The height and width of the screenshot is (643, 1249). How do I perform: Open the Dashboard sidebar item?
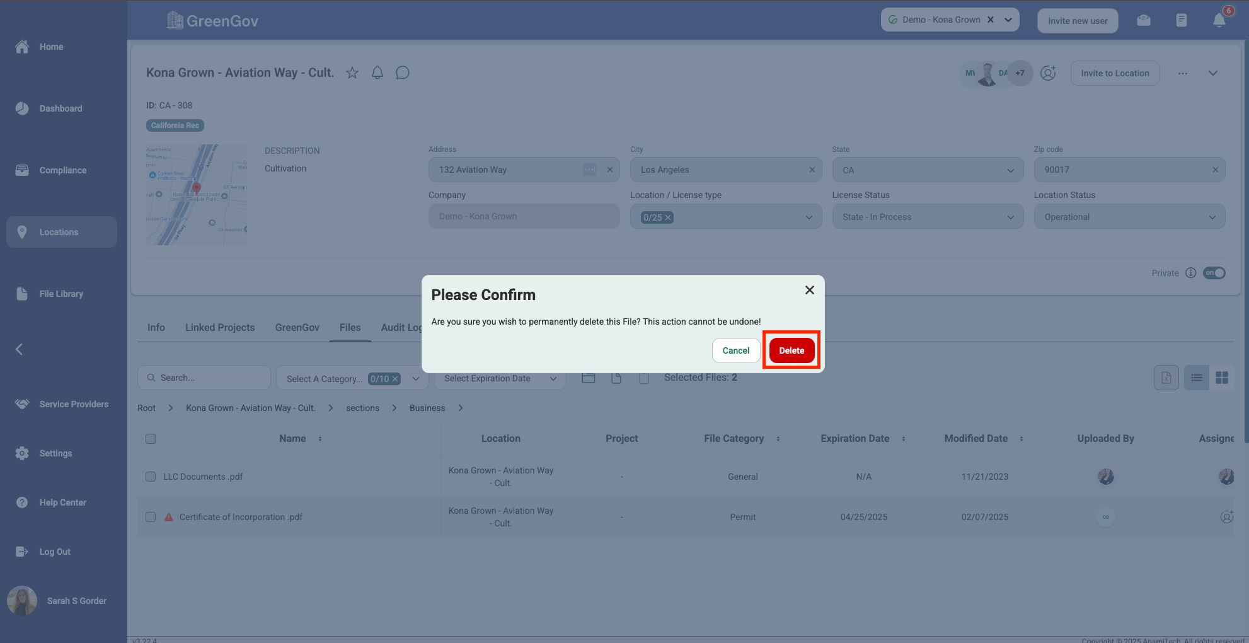[x=62, y=108]
